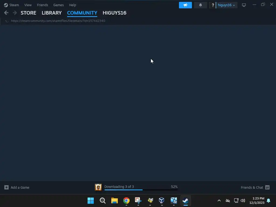Open the HIGUYS16 profile tab
This screenshot has width=276, height=207.
point(114,13)
